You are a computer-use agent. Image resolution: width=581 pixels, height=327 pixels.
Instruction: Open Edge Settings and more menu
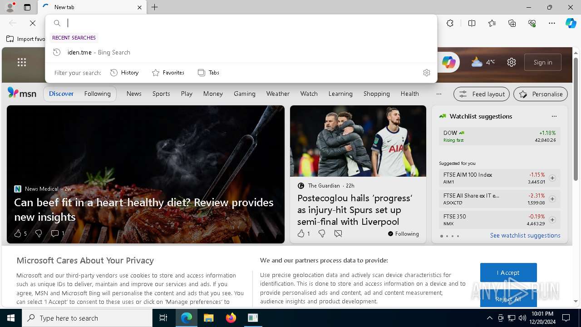pyautogui.click(x=552, y=23)
